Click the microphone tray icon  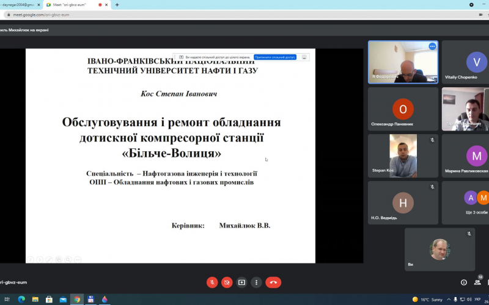coord(455,300)
